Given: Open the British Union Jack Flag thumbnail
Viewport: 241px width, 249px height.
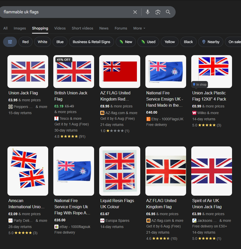Looking at the screenshot, I should click(x=74, y=72).
